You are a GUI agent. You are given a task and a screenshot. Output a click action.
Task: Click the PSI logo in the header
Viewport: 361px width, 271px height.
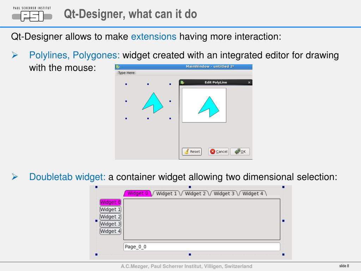[x=32, y=14]
